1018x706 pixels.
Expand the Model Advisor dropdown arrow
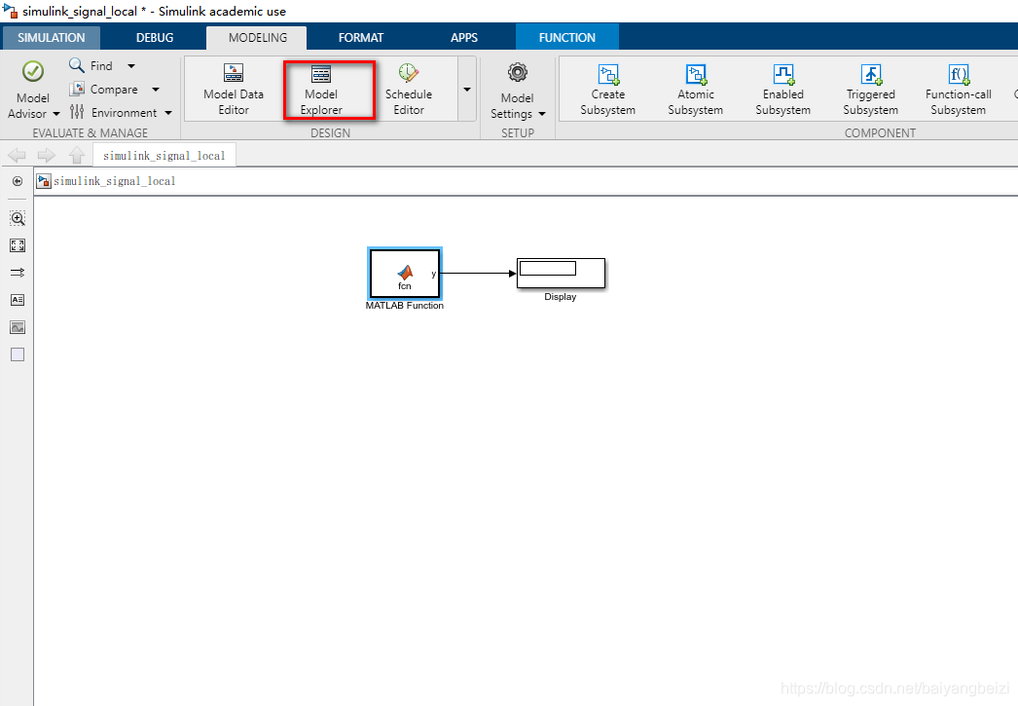click(55, 114)
